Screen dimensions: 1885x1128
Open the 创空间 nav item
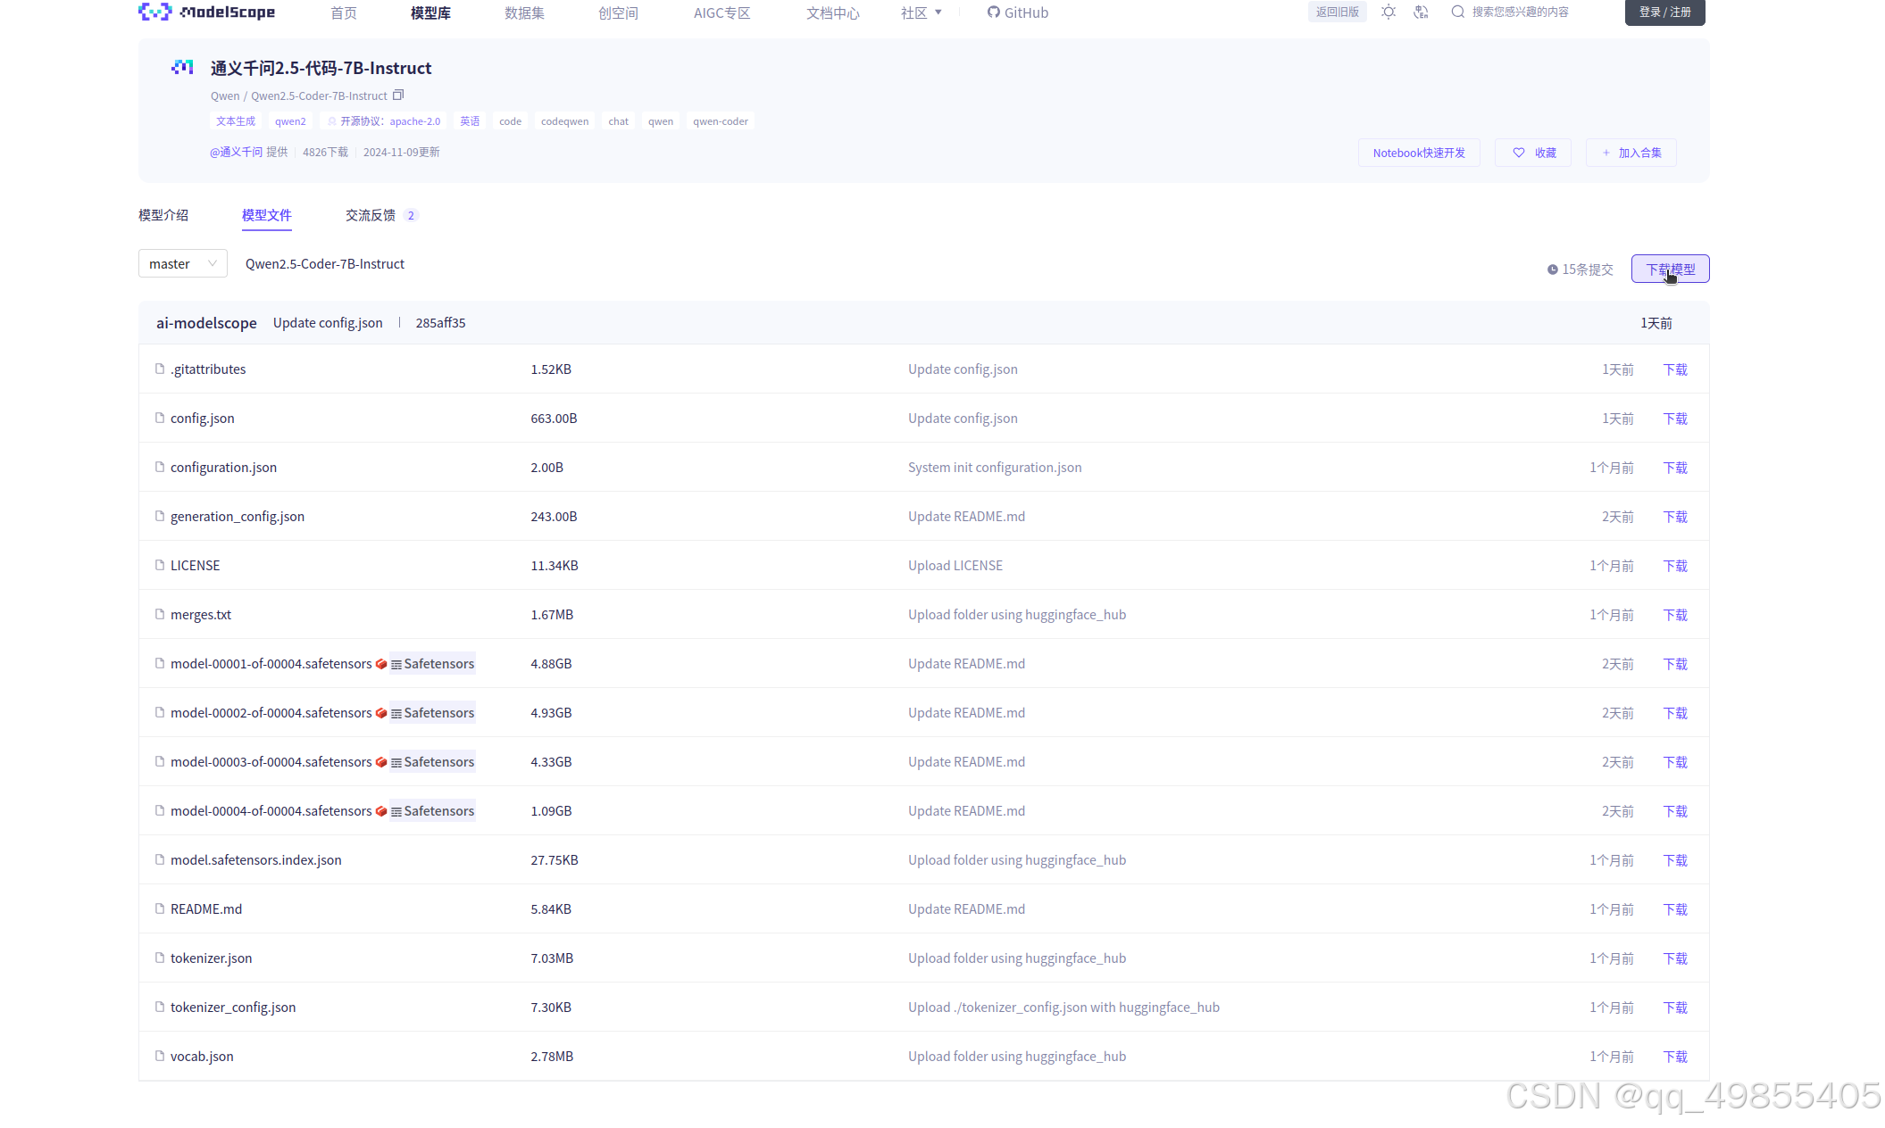[x=618, y=12]
